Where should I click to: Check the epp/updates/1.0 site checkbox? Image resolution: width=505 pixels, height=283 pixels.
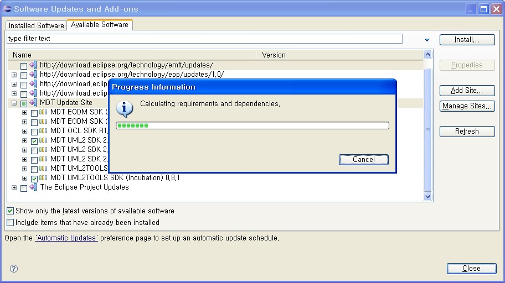[23, 76]
